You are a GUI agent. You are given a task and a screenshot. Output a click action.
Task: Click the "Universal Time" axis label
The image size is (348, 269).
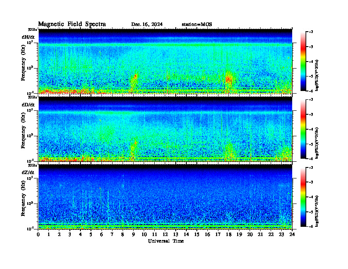click(166, 241)
